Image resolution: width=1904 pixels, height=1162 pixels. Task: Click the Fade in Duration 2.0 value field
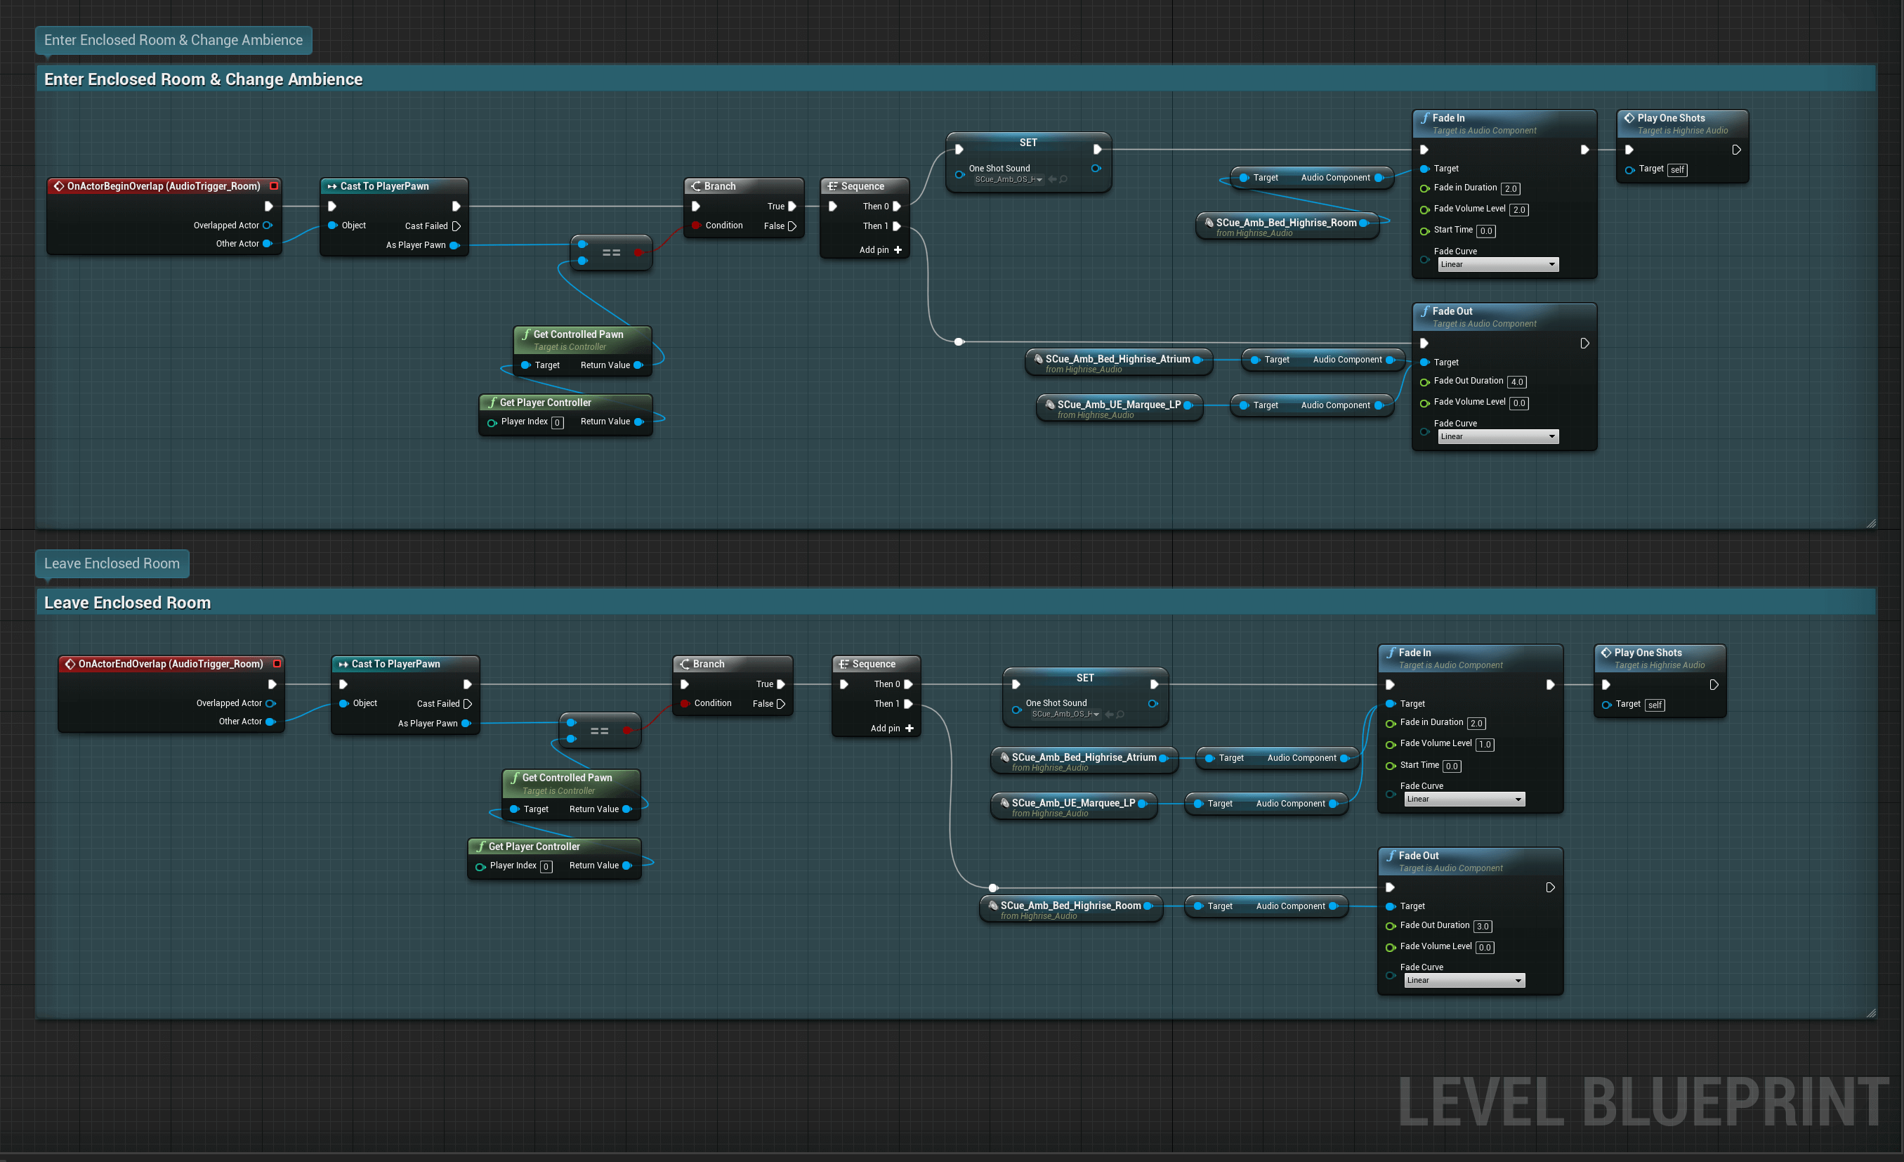click(1512, 188)
